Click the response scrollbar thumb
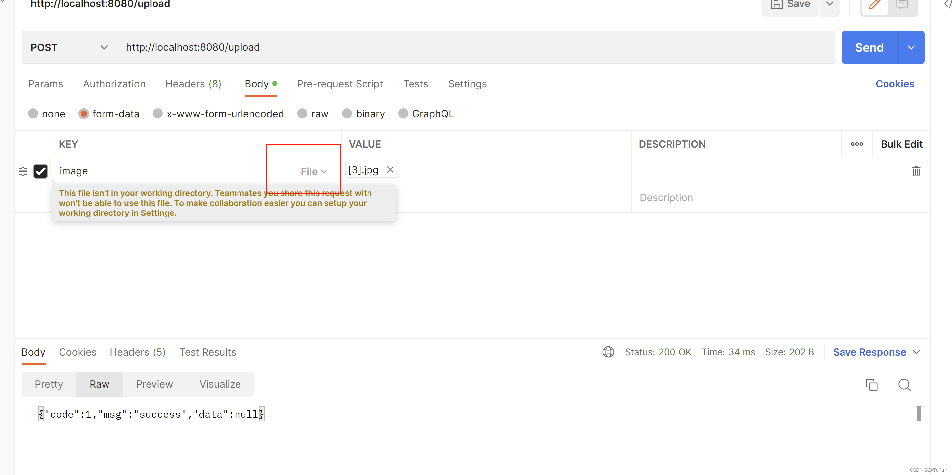The height and width of the screenshot is (475, 952). point(919,414)
